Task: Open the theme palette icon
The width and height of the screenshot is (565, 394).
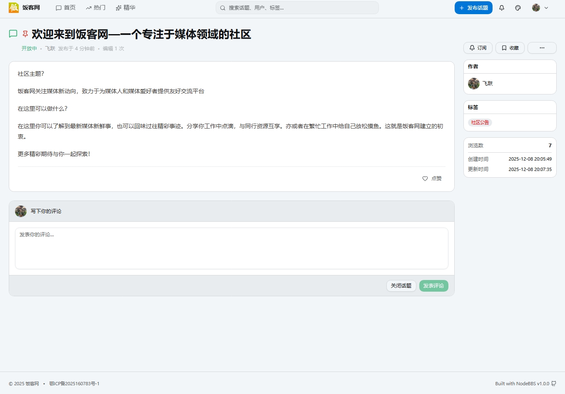Action: [x=518, y=8]
